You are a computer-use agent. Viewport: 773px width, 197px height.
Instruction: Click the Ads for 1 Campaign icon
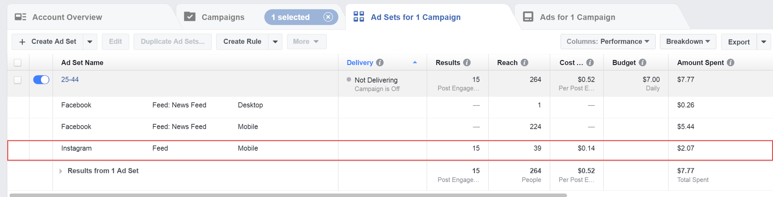tap(528, 17)
